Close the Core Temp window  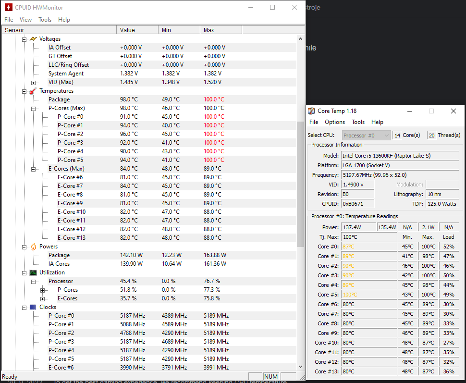click(453, 111)
